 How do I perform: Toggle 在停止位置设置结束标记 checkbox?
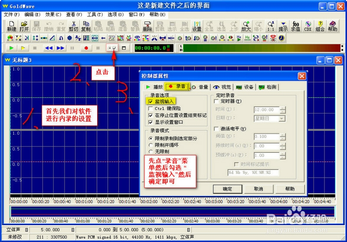click(x=151, y=116)
